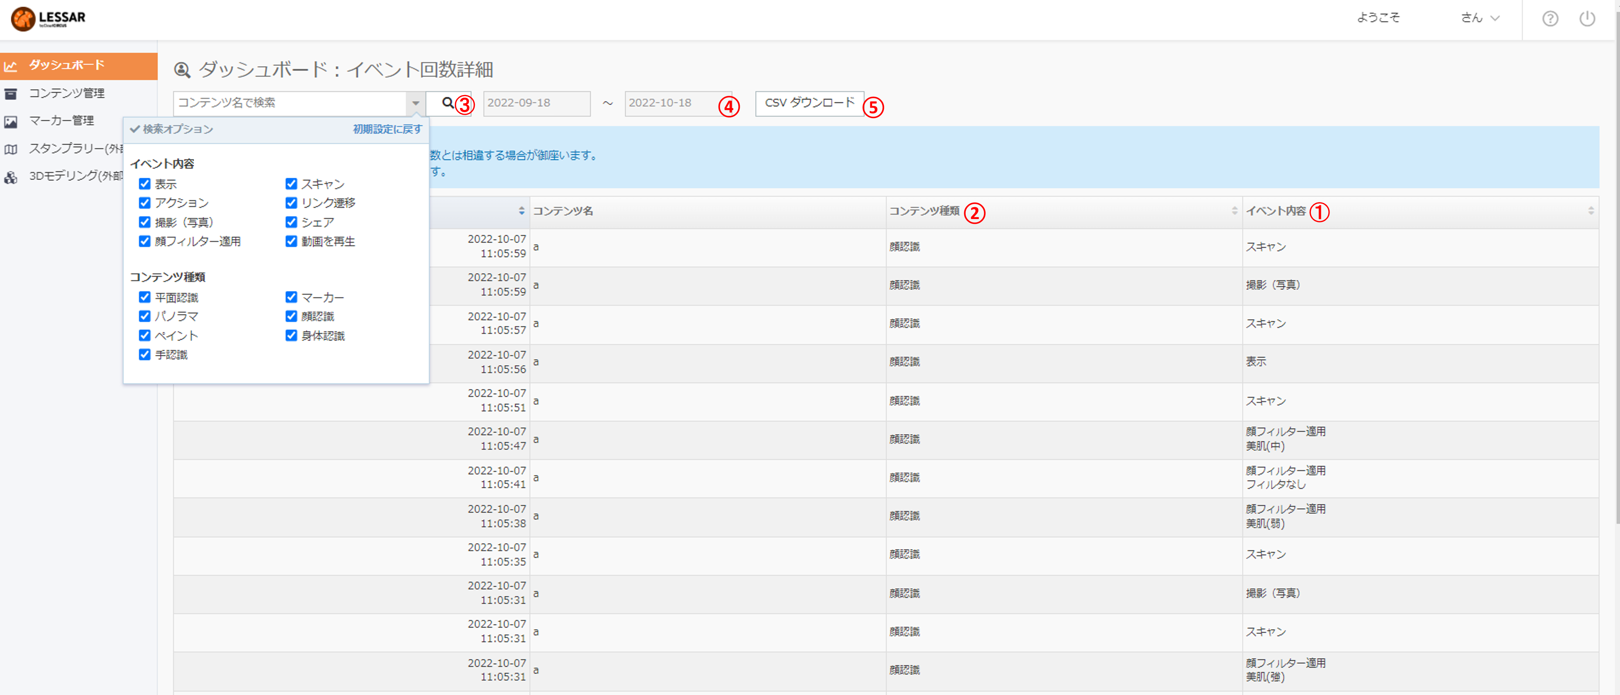Click the コンテンツ管理 archive icon
1620x695 pixels.
point(11,94)
